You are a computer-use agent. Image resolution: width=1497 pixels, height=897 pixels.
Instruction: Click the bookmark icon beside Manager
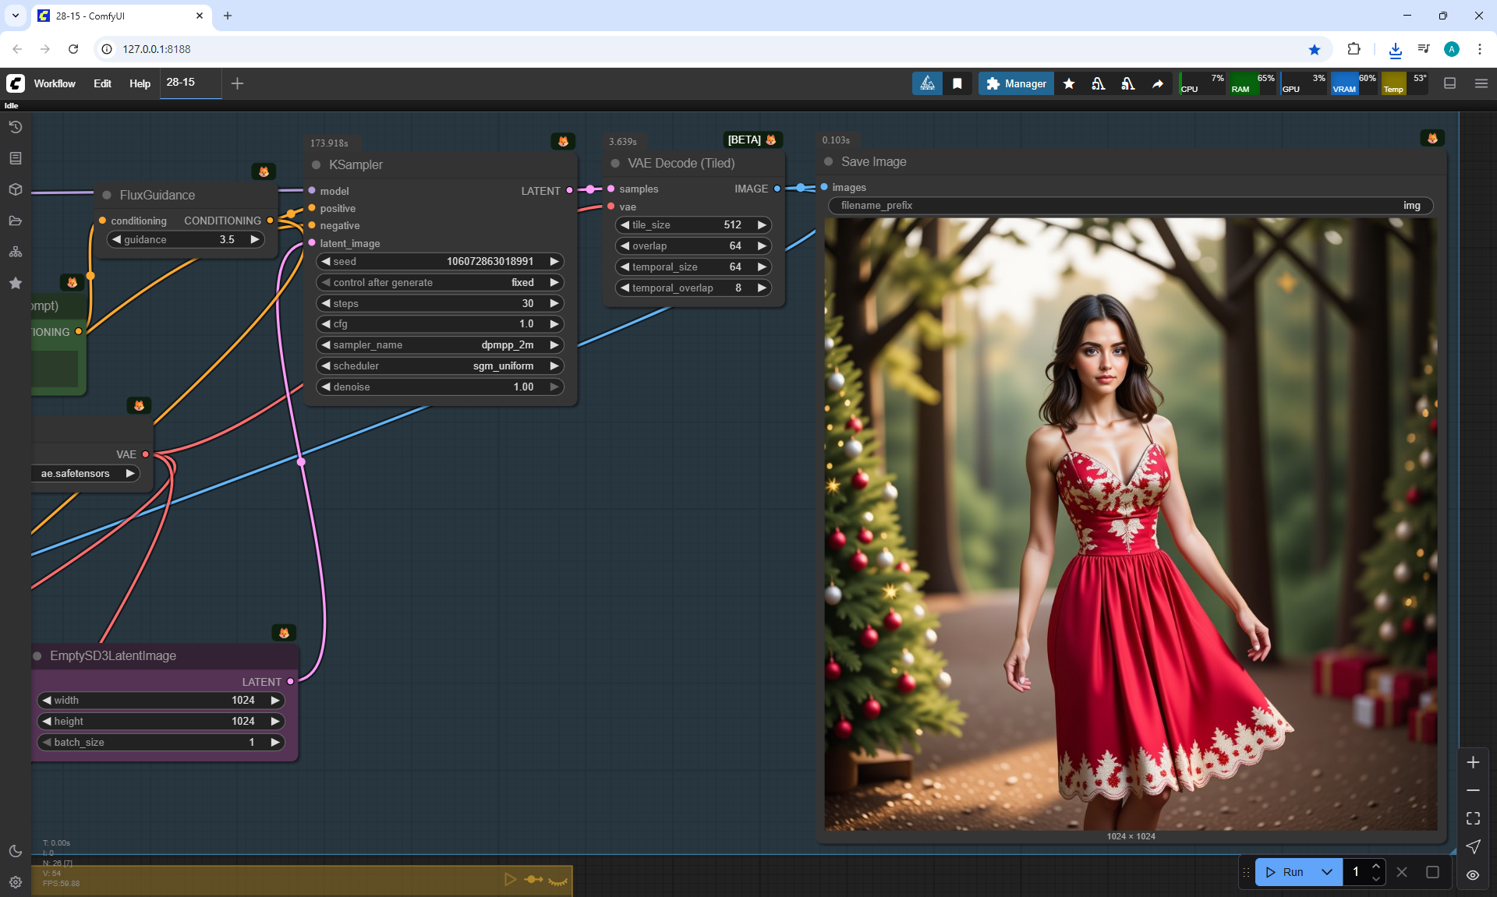pos(957,83)
